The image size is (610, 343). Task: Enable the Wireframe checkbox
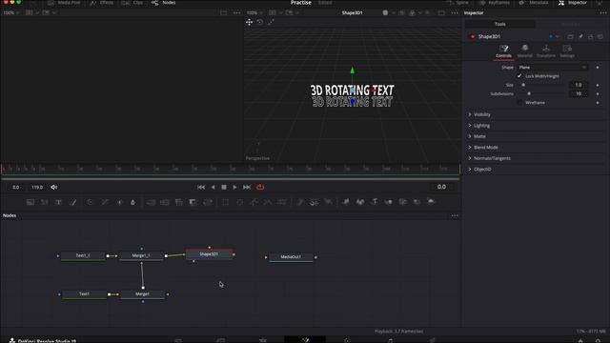coord(519,103)
